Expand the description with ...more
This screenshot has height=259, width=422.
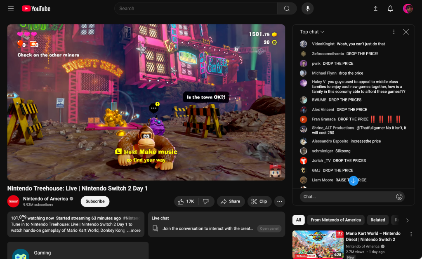pyautogui.click(x=134, y=231)
